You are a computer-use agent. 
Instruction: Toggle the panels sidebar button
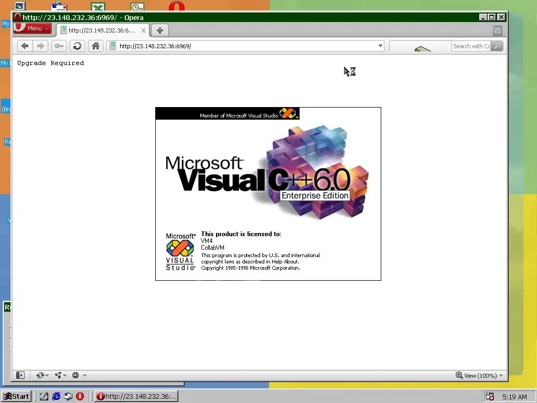(x=20, y=375)
